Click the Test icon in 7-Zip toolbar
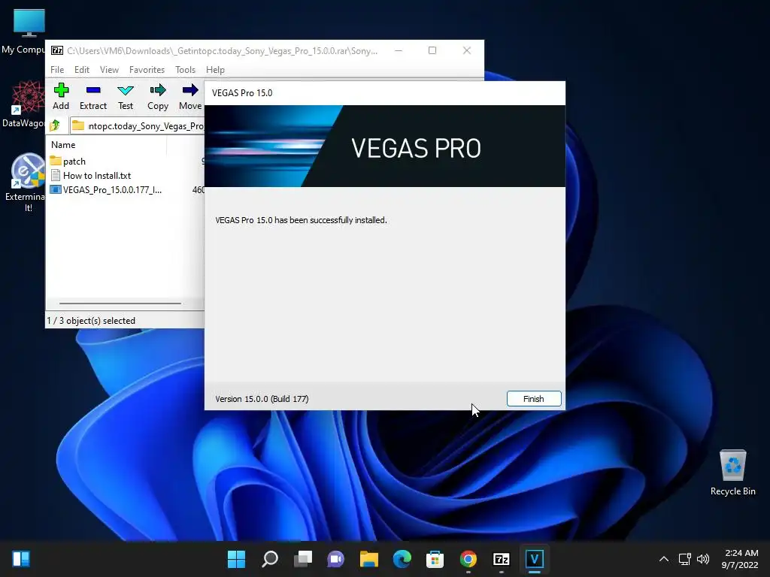770x577 pixels. coord(126,97)
